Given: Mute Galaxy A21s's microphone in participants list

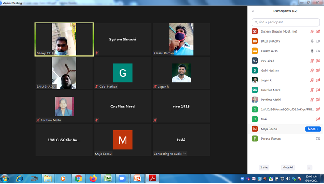Looking at the screenshot, I should 312,51.
